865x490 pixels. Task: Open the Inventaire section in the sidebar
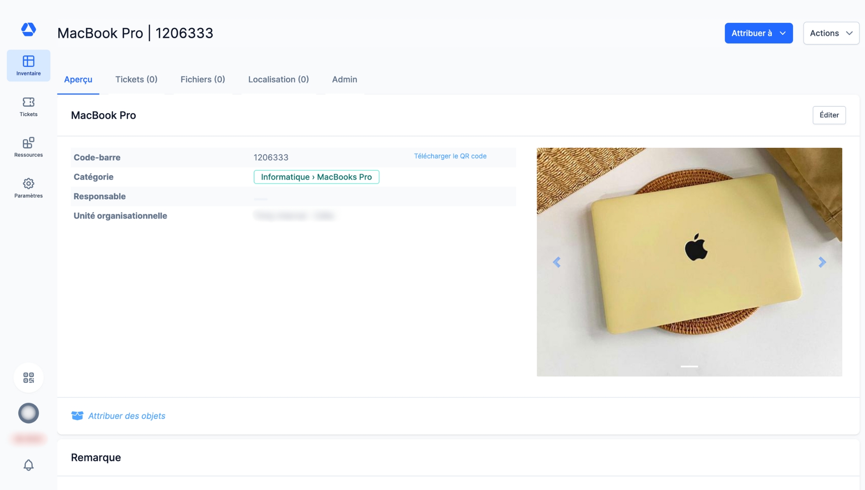(x=28, y=65)
